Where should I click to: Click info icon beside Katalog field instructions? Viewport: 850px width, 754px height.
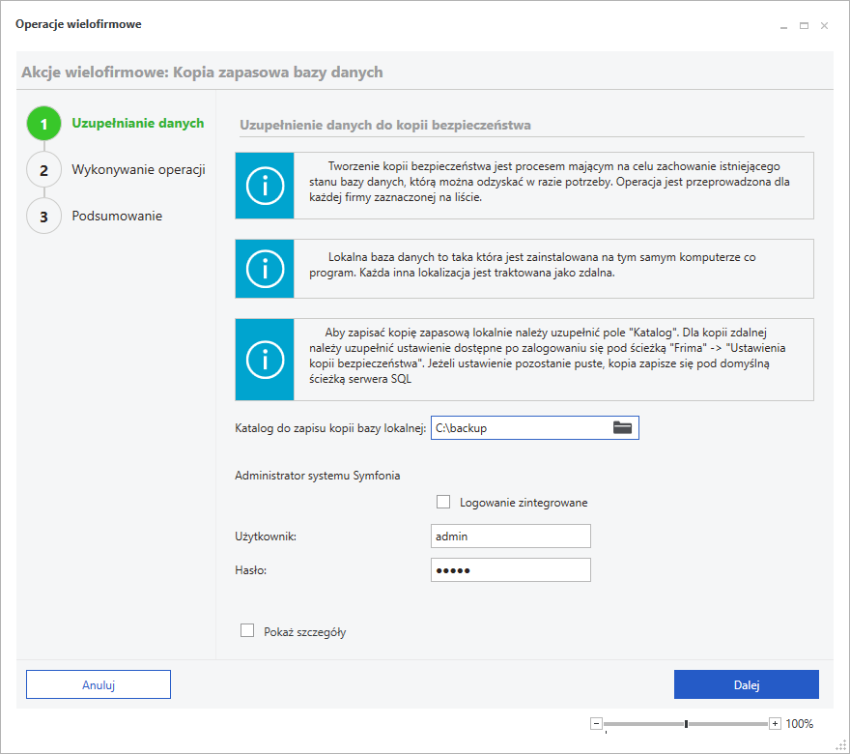pos(263,360)
